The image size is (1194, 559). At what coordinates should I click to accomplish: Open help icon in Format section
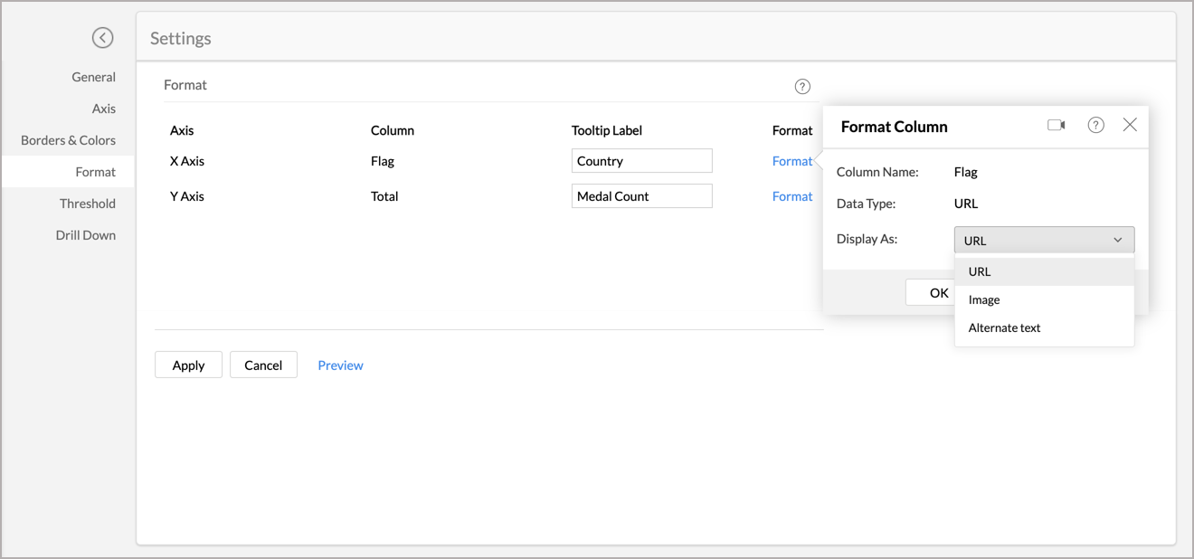pos(802,87)
